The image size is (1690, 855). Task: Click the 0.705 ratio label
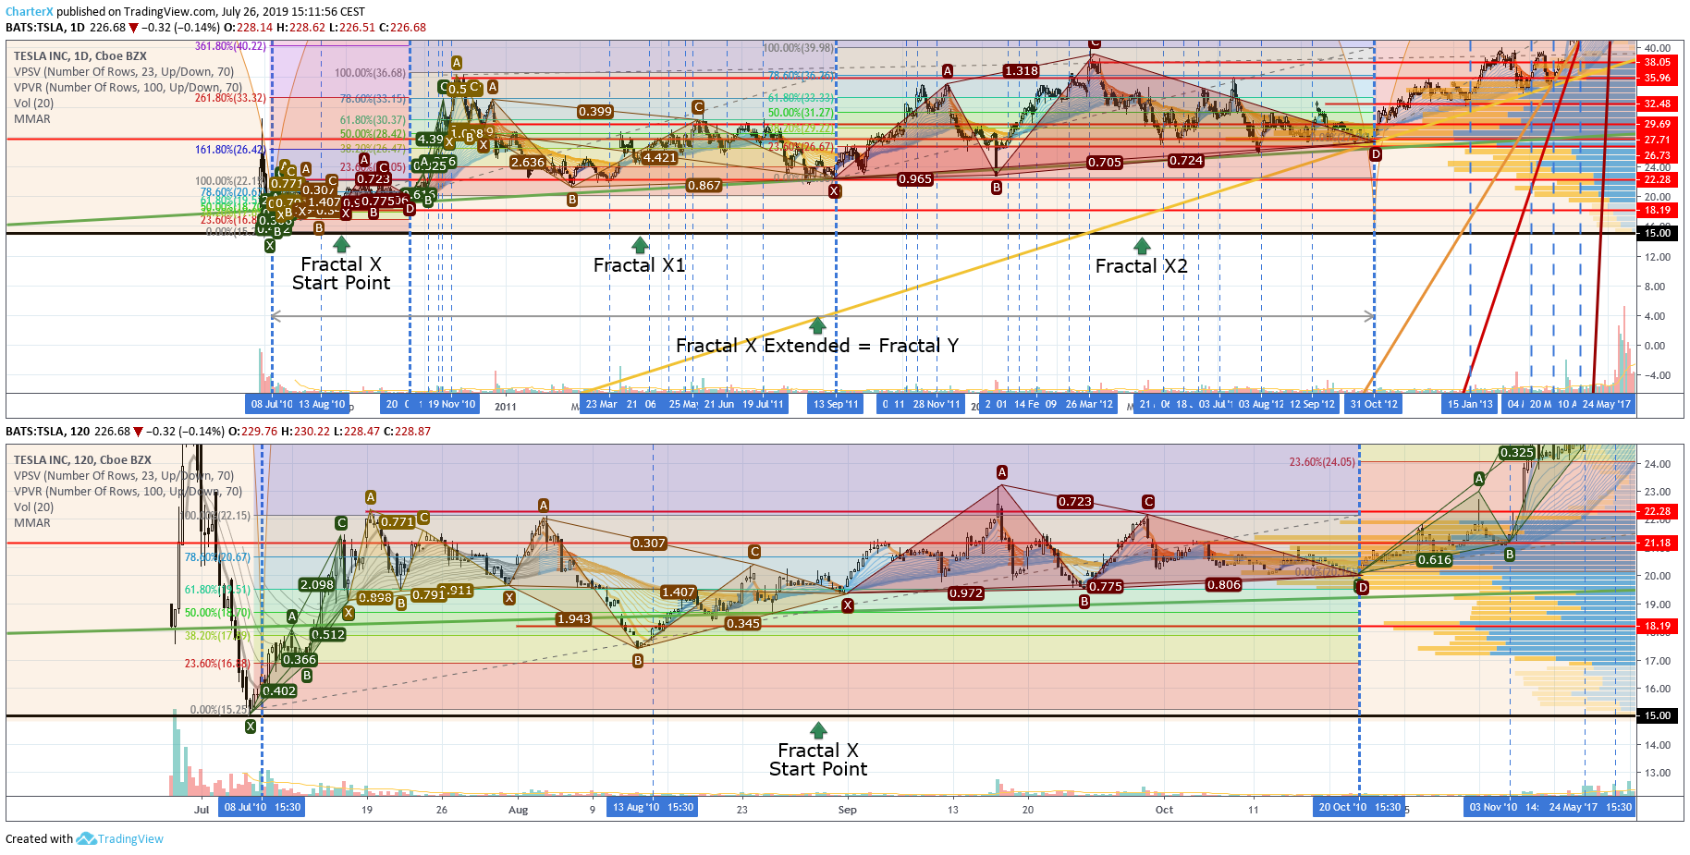1105,163
